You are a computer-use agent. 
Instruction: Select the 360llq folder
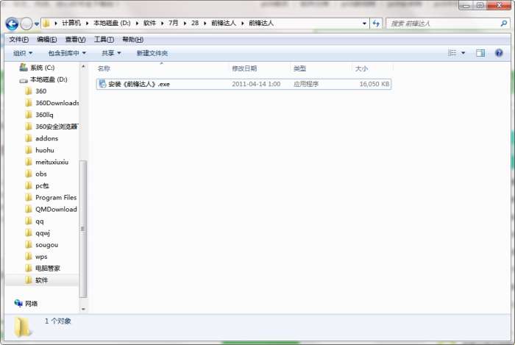(44, 115)
